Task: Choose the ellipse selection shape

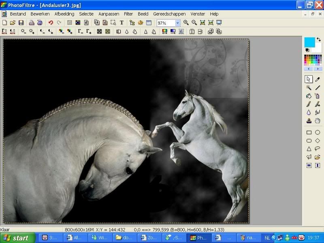Action: 318,132
